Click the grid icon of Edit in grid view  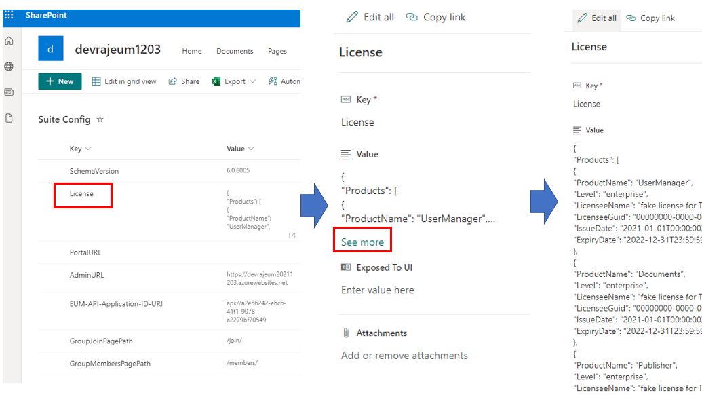[x=96, y=81]
